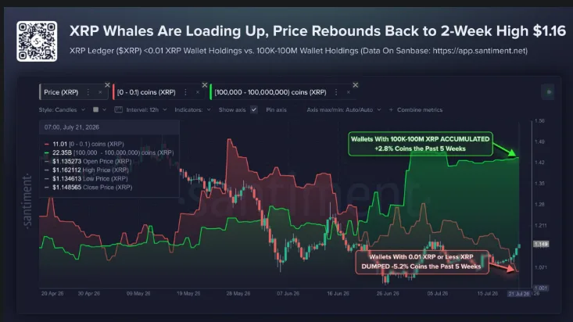573x322 pixels.
Task: Click the 1.149 current price axis label
Action: (x=541, y=244)
